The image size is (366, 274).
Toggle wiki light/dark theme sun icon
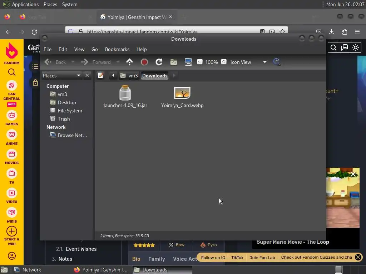[x=356, y=47]
